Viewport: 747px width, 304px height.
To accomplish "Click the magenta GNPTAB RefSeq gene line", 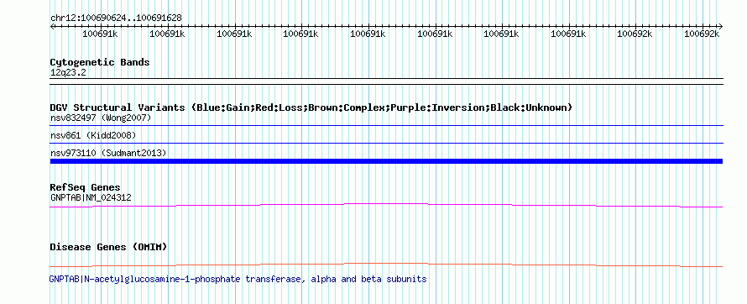I will (386, 205).
